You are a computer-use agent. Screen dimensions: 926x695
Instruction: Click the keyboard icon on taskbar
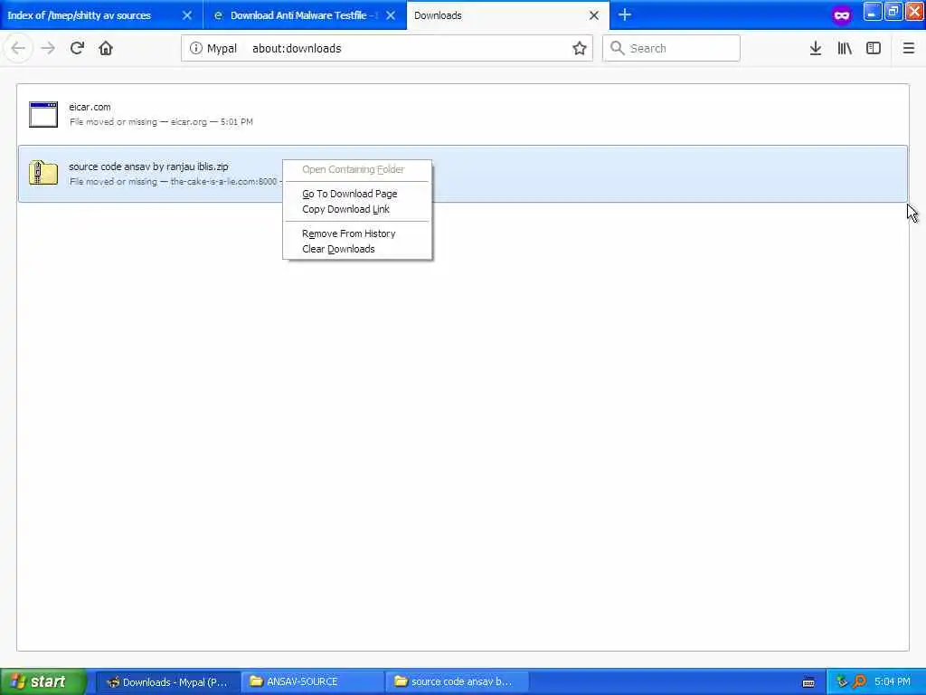tap(808, 682)
